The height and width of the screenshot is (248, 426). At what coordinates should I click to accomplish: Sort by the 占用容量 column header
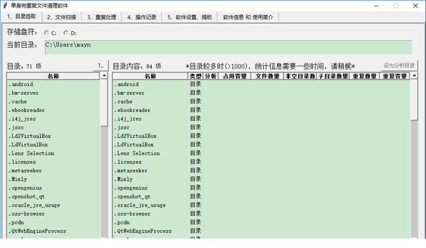click(235, 76)
